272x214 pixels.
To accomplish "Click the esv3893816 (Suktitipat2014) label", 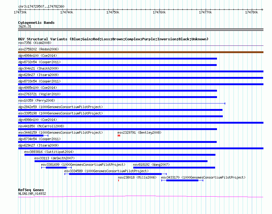I will (x=49, y=152).
